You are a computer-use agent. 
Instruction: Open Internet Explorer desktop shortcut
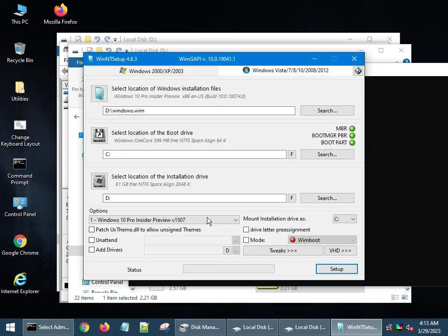(x=20, y=283)
